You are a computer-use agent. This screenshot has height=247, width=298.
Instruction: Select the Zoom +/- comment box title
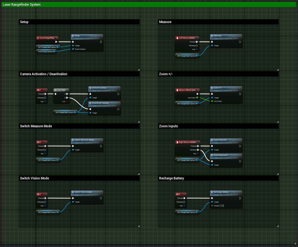[166, 74]
